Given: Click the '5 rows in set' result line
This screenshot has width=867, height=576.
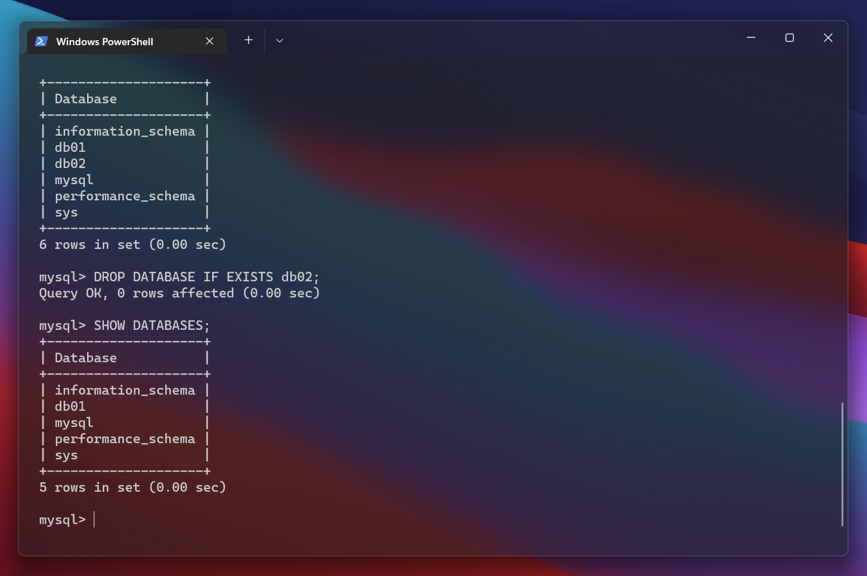Looking at the screenshot, I should [x=132, y=487].
